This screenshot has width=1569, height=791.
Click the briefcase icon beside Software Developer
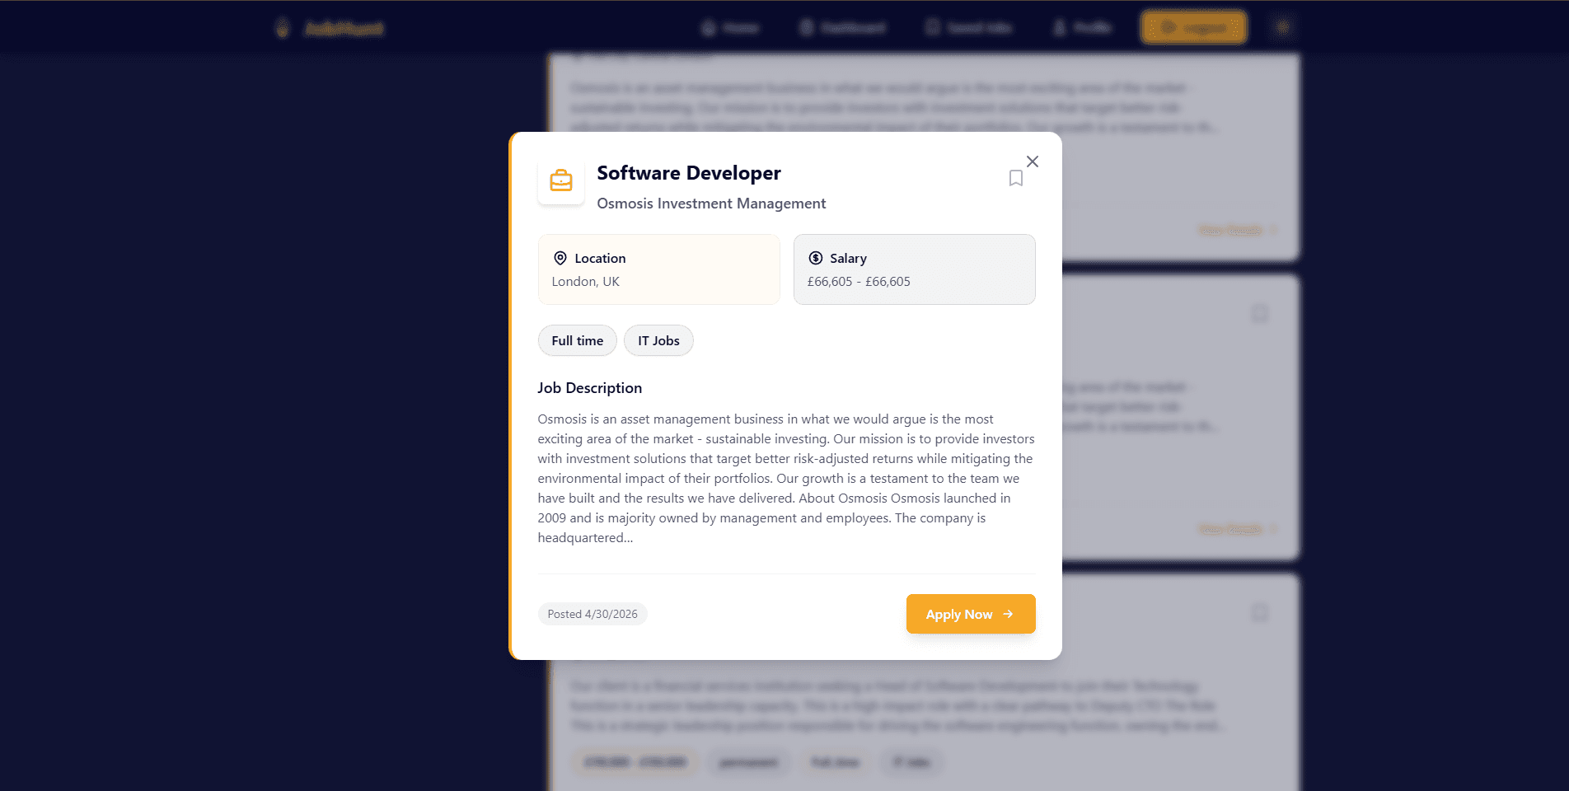pyautogui.click(x=561, y=180)
